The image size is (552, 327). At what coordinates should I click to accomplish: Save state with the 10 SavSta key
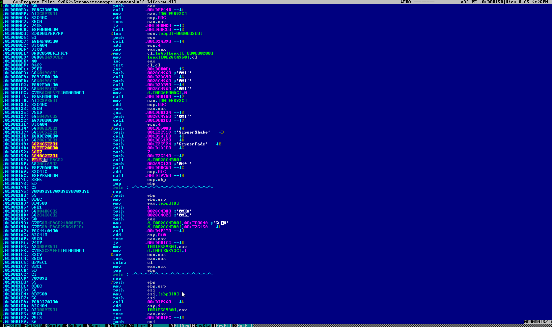tap(200, 325)
